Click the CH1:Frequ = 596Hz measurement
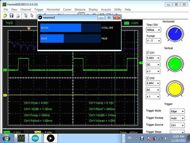 37,115
